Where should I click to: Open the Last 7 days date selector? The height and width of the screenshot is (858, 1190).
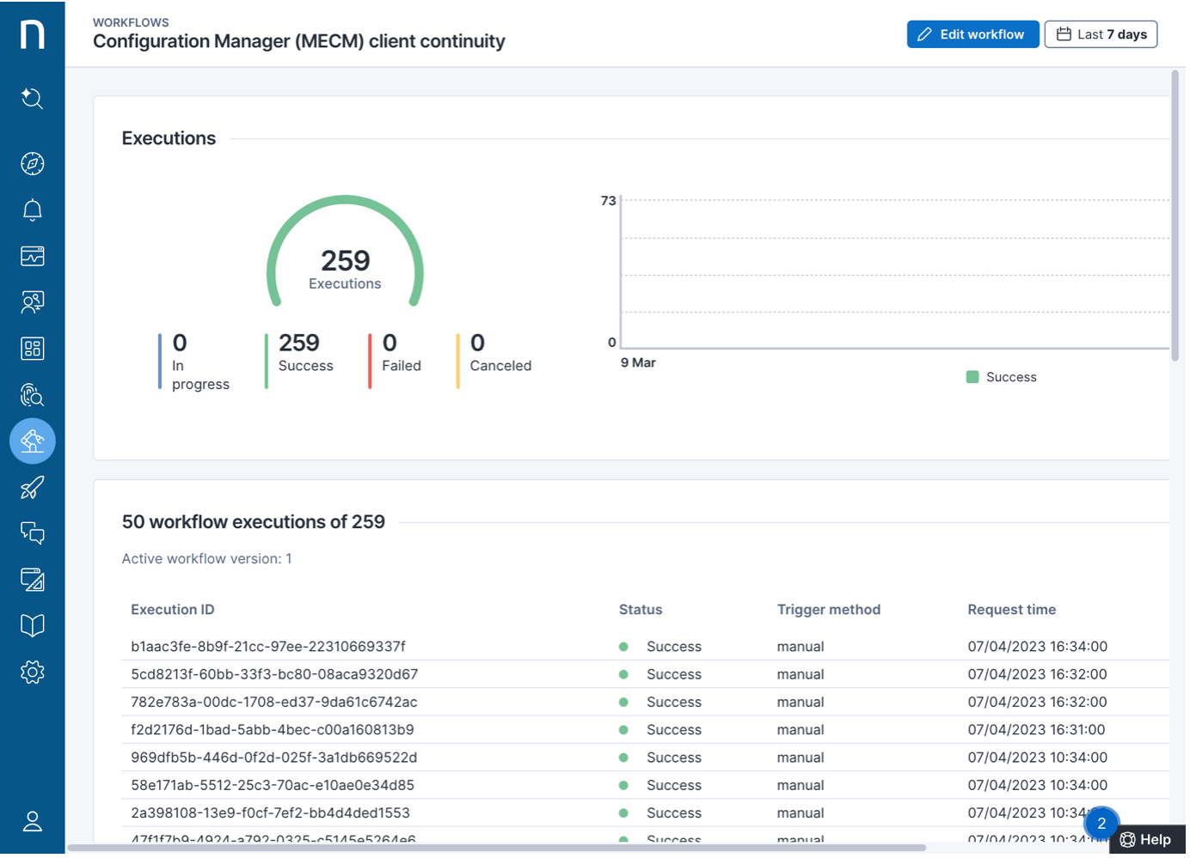click(x=1101, y=34)
